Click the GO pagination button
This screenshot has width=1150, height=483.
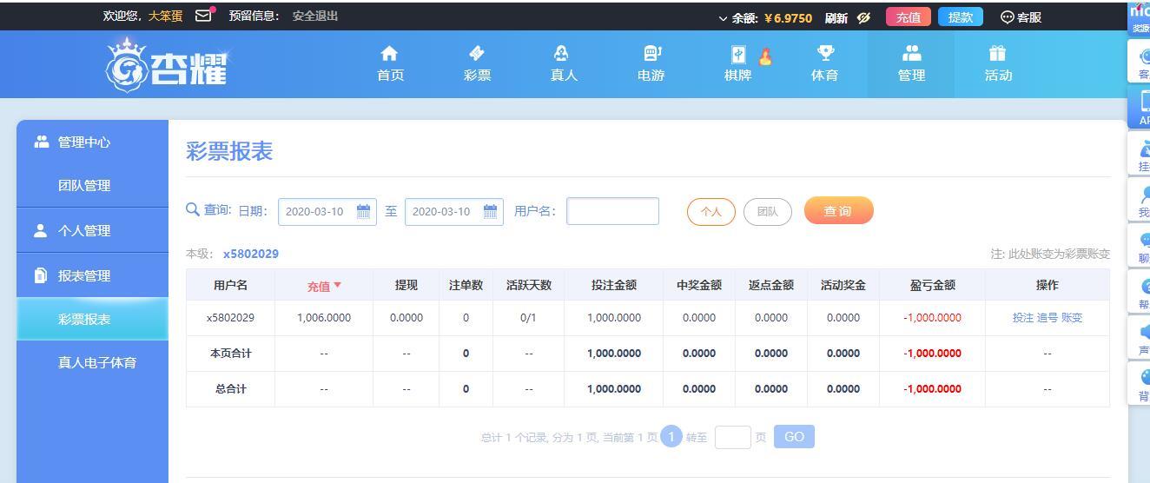click(794, 437)
